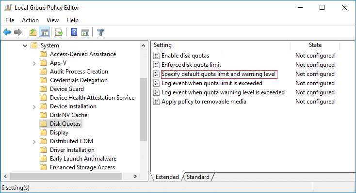This screenshot has height=193, width=356.
Task: Open the Action menu
Action: (x=30, y=20)
